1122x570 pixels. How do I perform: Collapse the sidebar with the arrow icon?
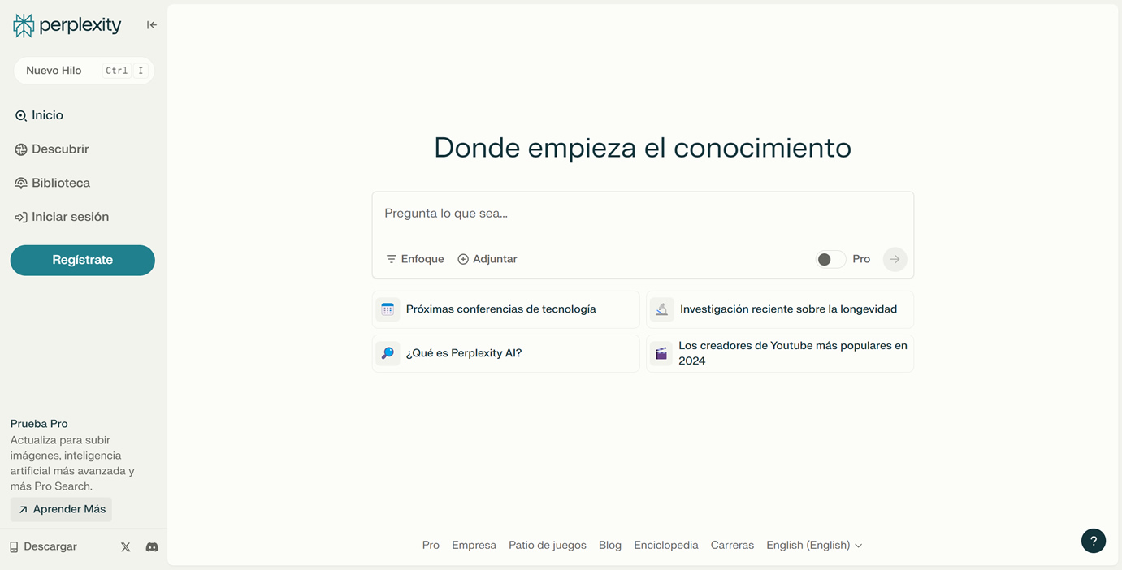152,25
